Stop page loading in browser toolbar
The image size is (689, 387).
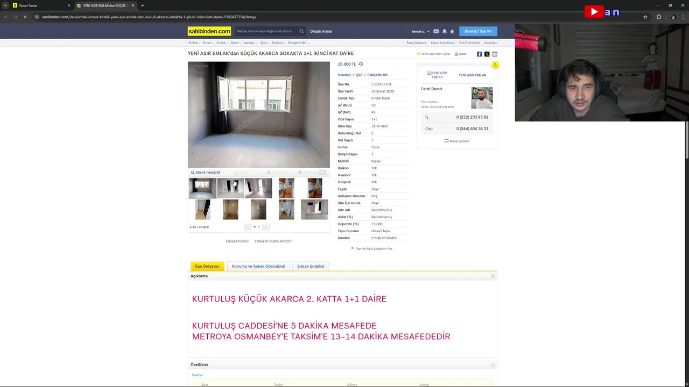click(x=25, y=17)
